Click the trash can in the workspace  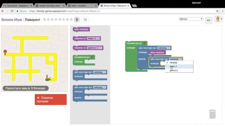(x=212, y=114)
